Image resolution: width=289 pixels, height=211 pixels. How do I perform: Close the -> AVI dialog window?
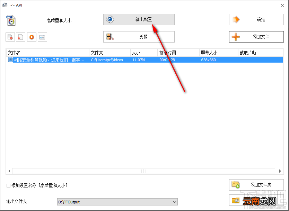point(282,5)
